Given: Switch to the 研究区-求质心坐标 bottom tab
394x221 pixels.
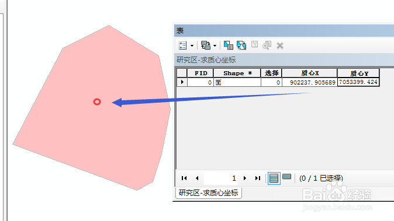Looking at the screenshot, I should [x=208, y=193].
